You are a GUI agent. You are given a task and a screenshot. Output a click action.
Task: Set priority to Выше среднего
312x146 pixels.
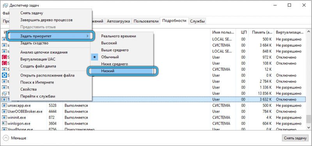coord(115,50)
